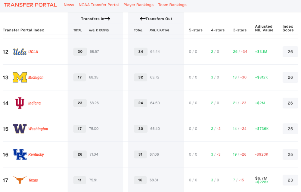
Task: Click the UCLA team logo
Action: [x=20, y=52]
